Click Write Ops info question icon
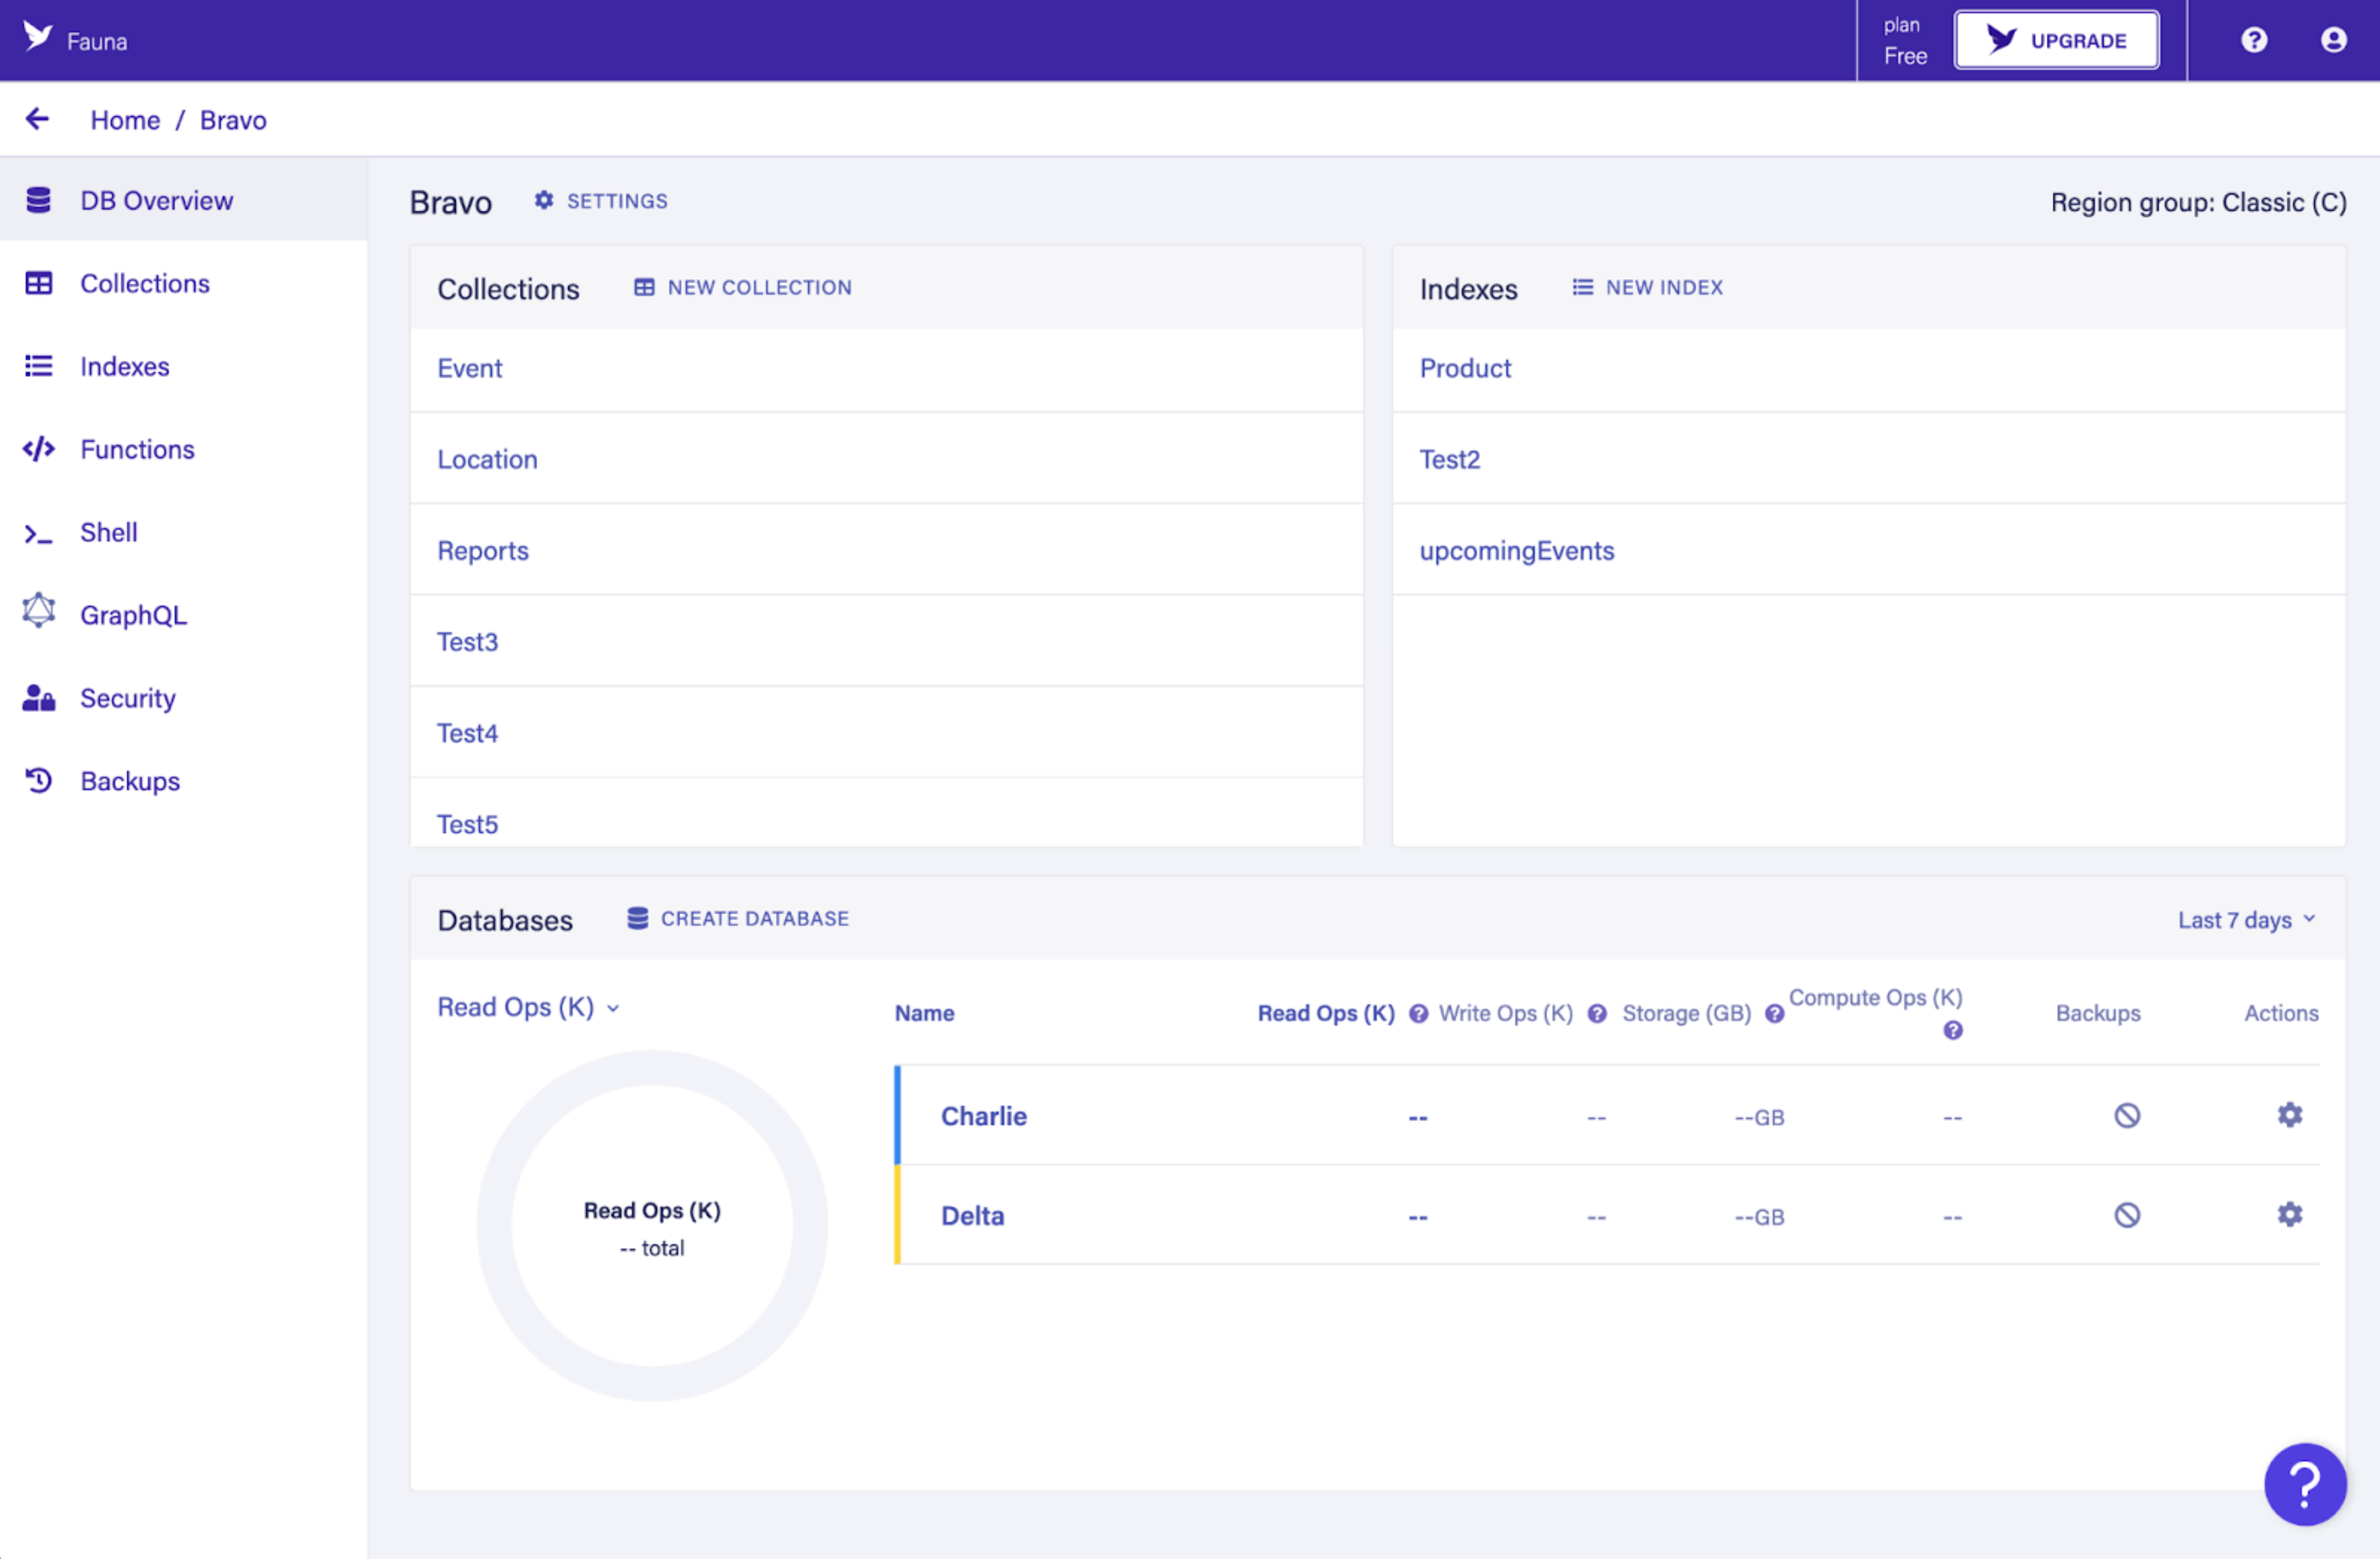Image resolution: width=2380 pixels, height=1559 pixels. point(1597,1013)
